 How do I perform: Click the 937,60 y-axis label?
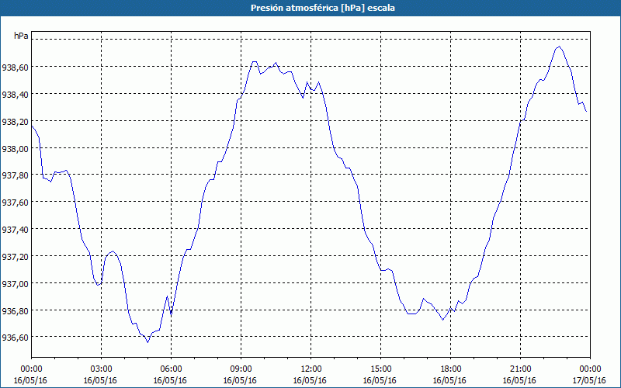click(15, 203)
